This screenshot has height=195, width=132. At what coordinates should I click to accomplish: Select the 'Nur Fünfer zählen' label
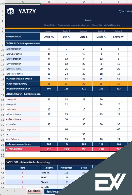(x=23, y=69)
